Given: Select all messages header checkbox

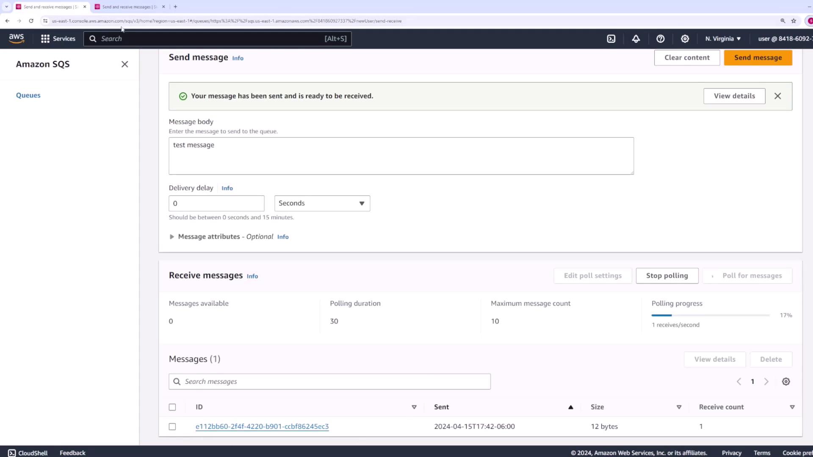Looking at the screenshot, I should (x=172, y=407).
